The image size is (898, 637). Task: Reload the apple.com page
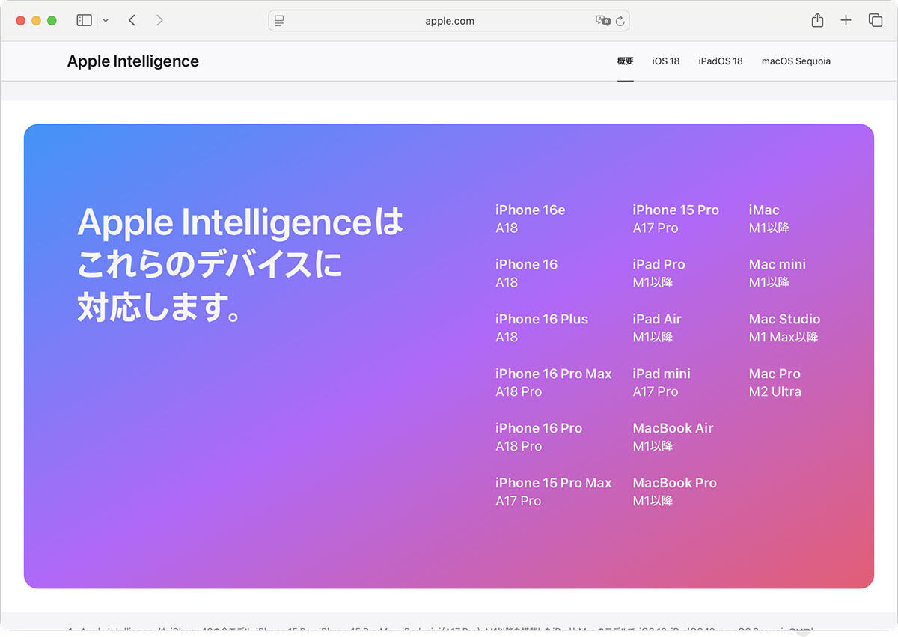click(620, 21)
